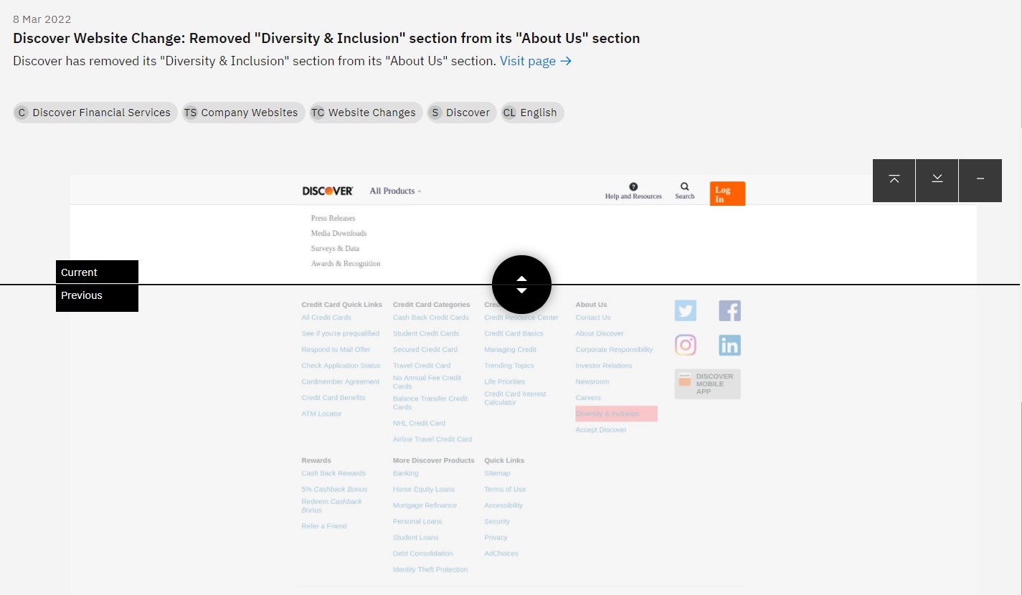
Task: Jump to bottom with the down-arrow button
Action: coord(937,180)
